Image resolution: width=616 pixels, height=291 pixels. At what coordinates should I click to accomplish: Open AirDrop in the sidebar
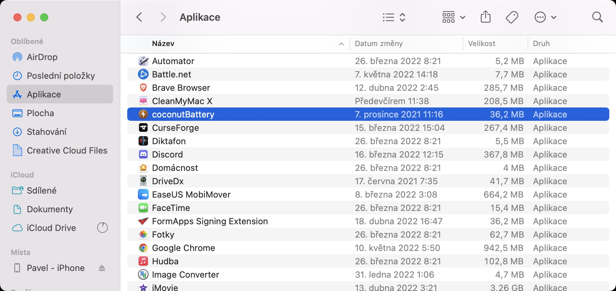click(42, 57)
